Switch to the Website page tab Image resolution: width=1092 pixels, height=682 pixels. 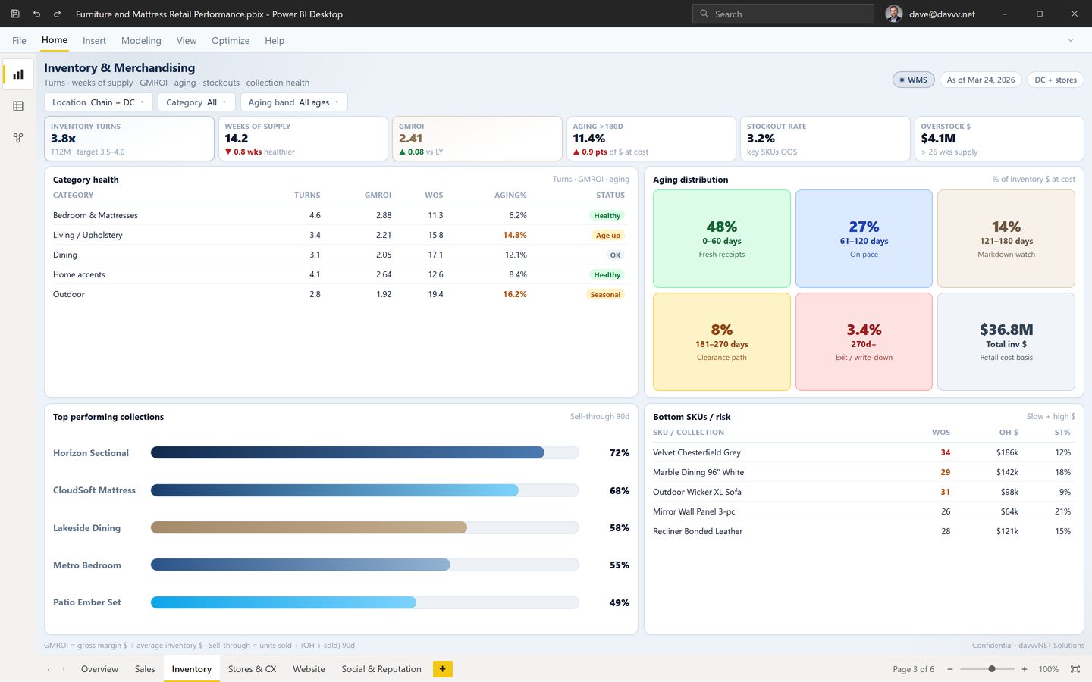309,669
